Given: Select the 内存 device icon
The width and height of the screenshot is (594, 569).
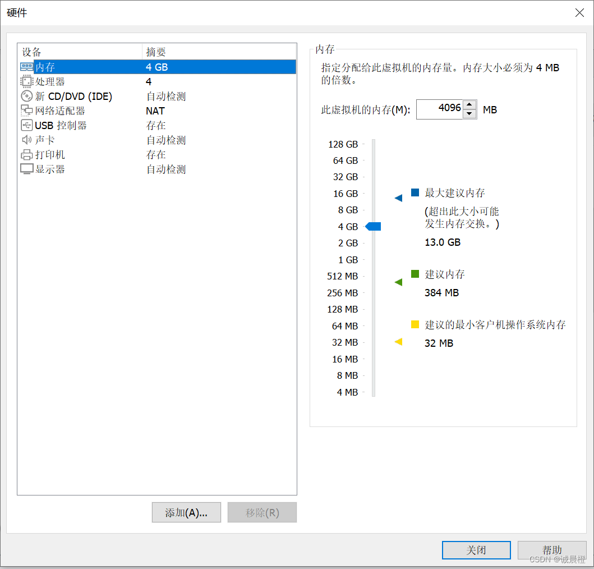Looking at the screenshot, I should pos(26,67).
